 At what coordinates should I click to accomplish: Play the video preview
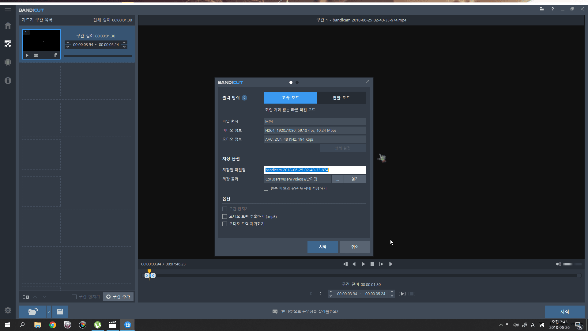coord(364,264)
